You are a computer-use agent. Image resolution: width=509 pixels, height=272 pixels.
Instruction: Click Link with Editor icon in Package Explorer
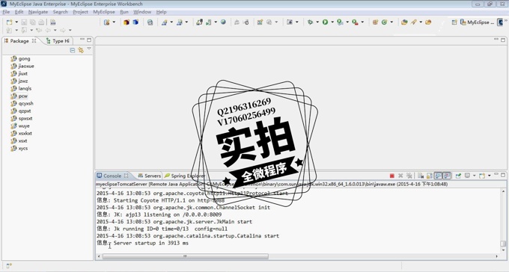pyautogui.click(x=81, y=50)
